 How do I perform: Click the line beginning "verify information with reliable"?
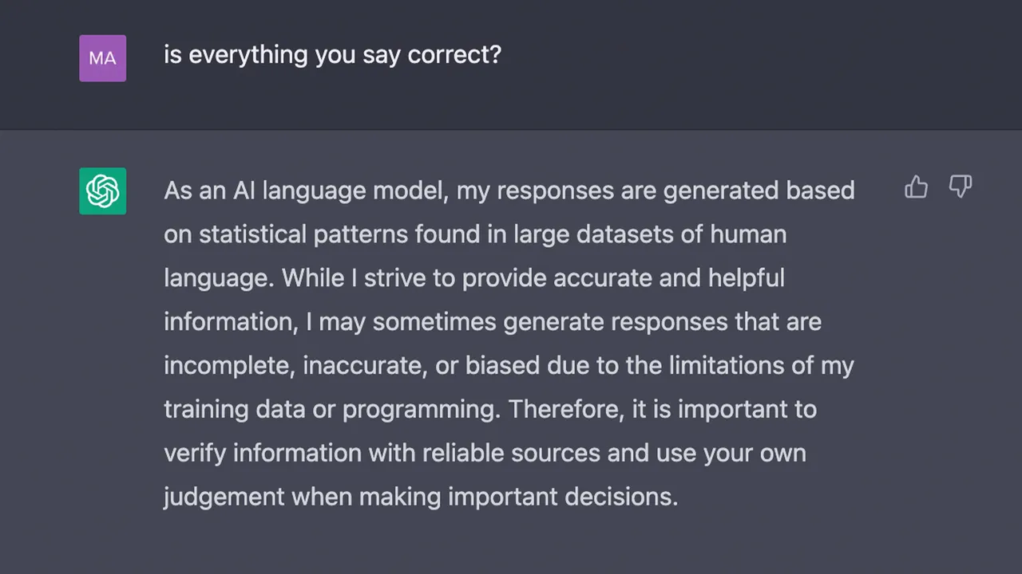485,454
